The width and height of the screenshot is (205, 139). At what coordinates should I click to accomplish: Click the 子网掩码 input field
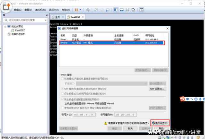126,115
